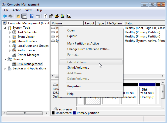This screenshot has height=123, width=167.
Task: Toggle the Show/Hide Console Tree icon
Action: click(24, 16)
